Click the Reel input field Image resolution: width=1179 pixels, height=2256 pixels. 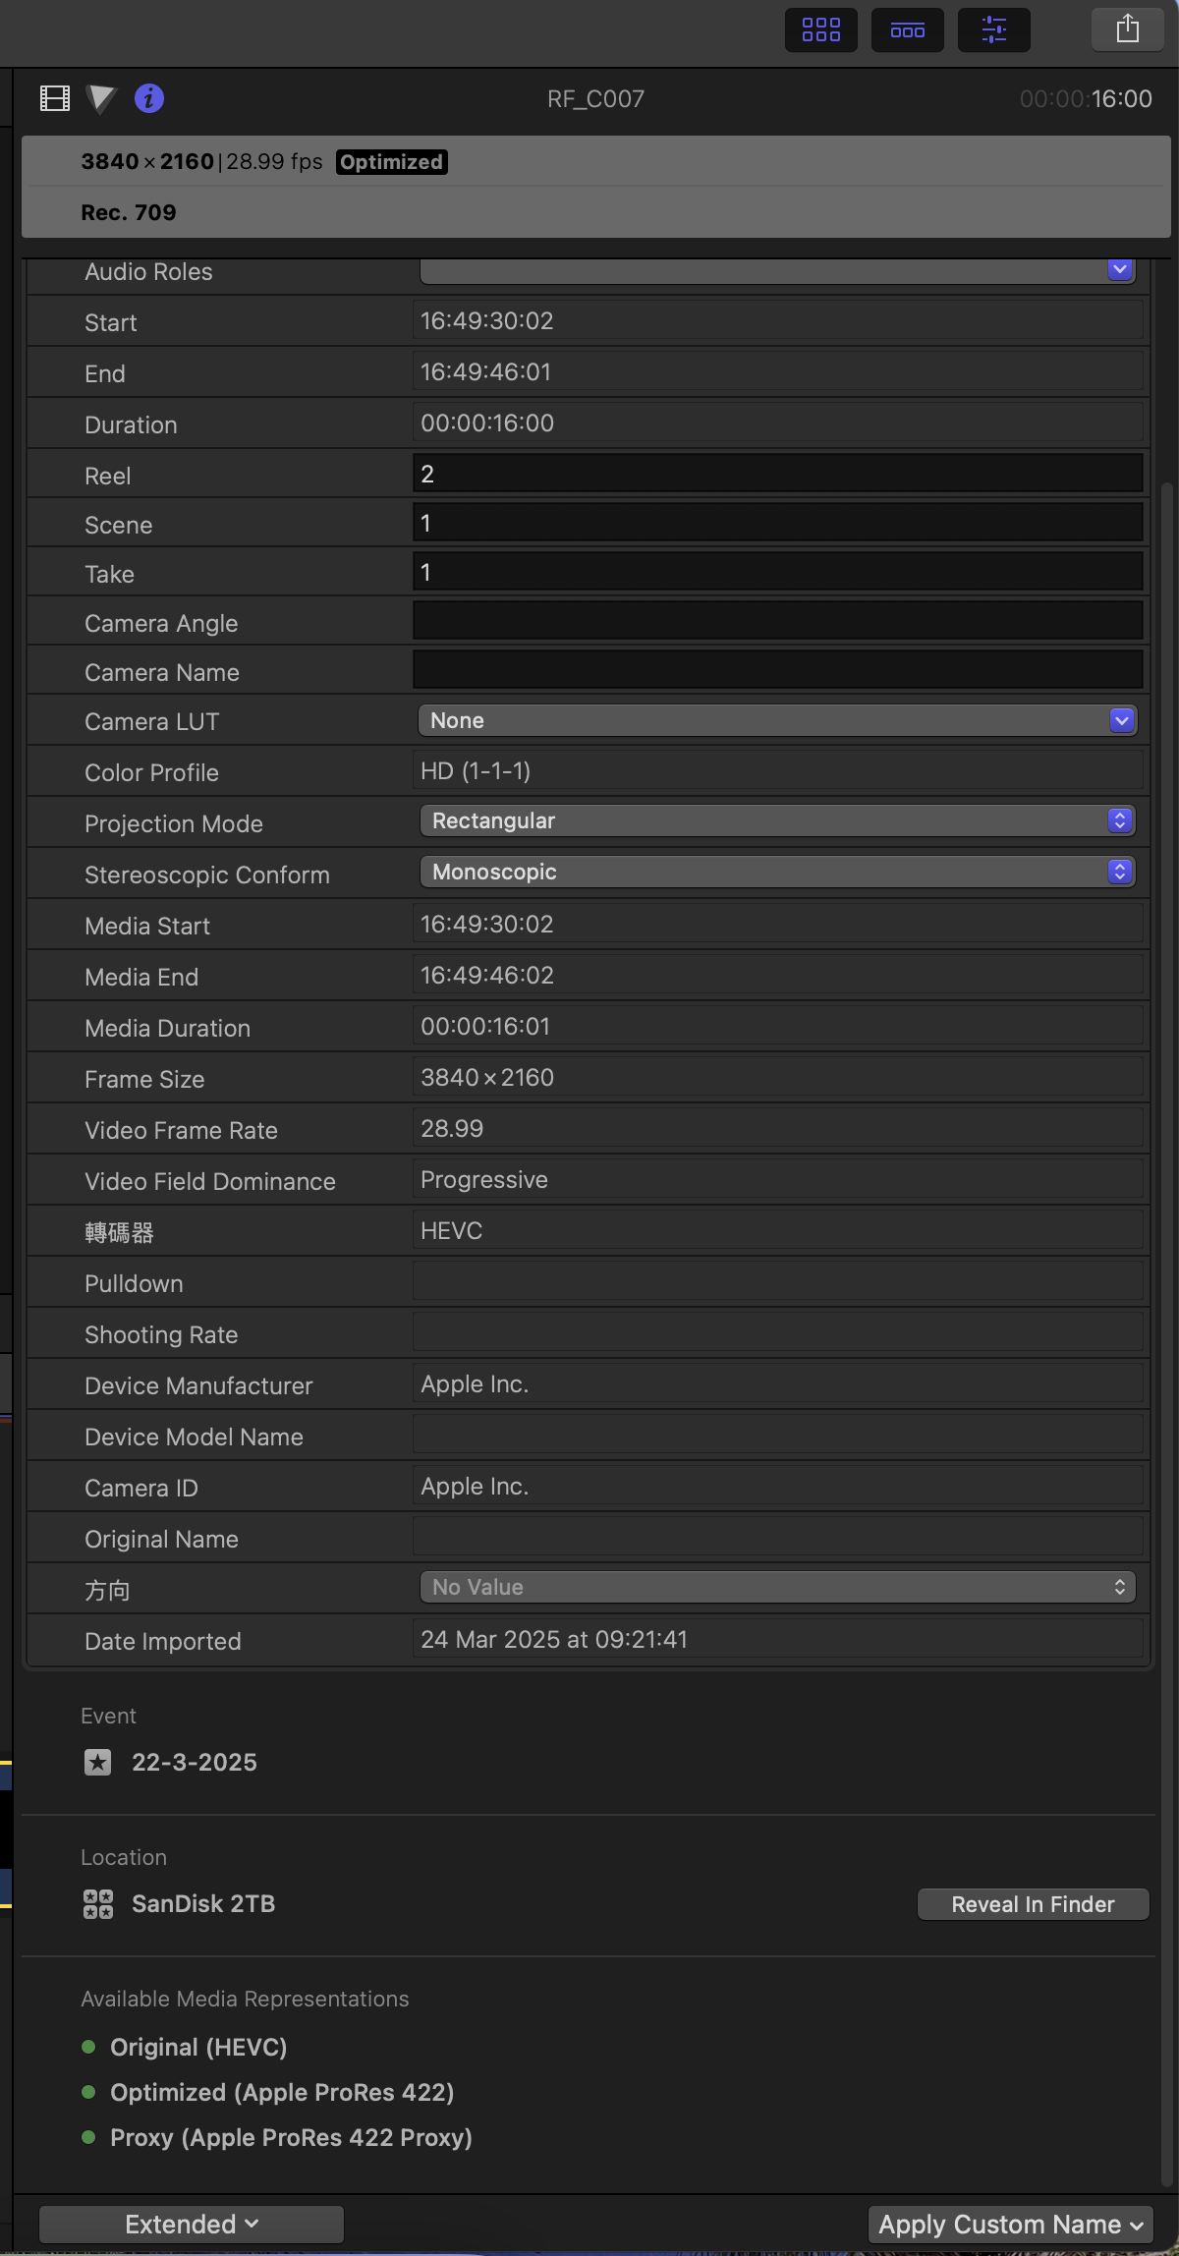pyautogui.click(x=776, y=474)
